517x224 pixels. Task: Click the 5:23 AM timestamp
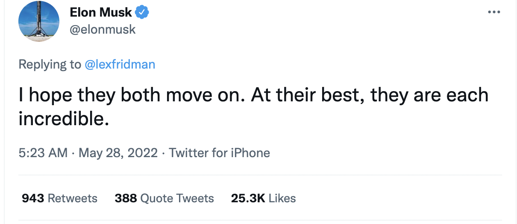(x=43, y=153)
